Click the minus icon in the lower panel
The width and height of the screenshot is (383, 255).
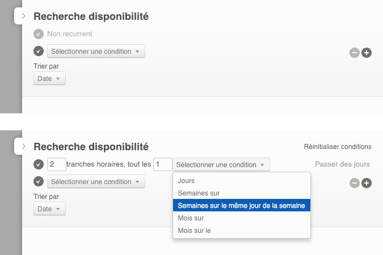coord(355,183)
